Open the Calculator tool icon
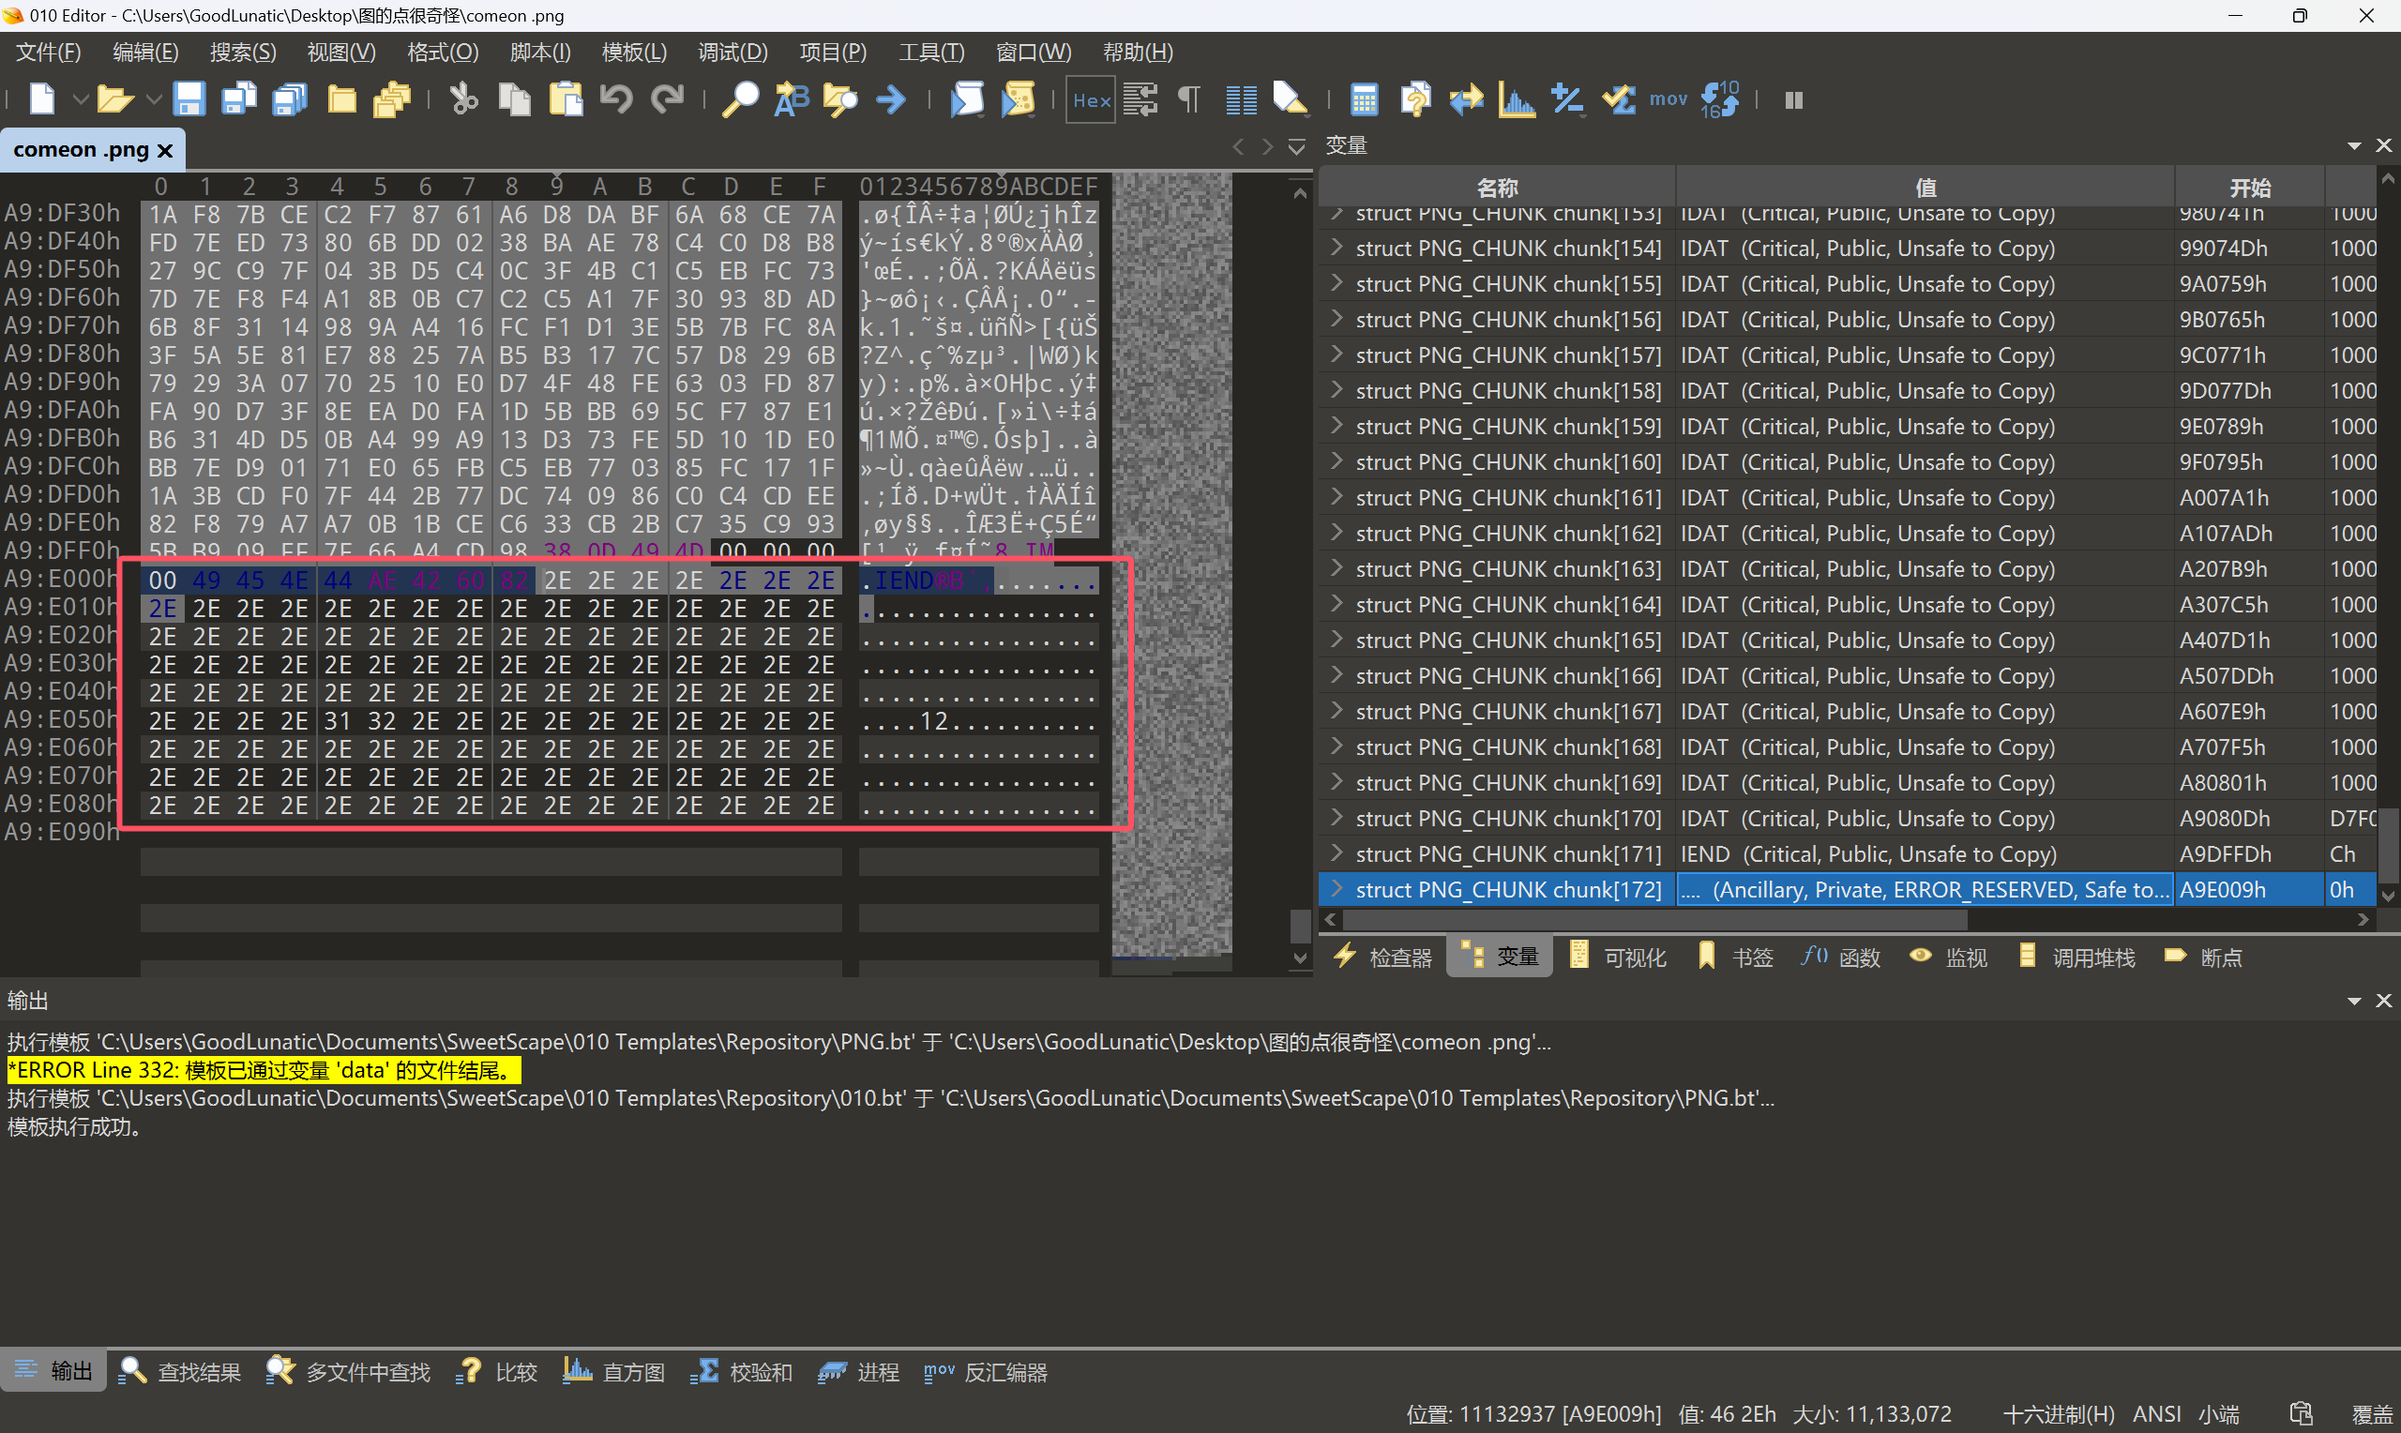2401x1433 pixels. (x=1363, y=99)
